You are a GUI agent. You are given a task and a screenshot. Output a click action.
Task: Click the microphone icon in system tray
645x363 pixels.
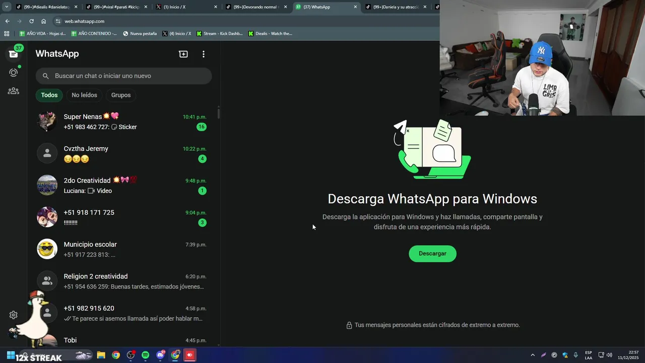pos(575,355)
